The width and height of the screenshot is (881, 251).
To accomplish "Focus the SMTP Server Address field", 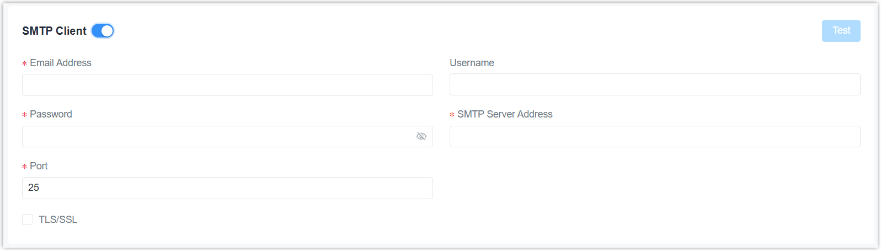I will pyautogui.click(x=654, y=136).
